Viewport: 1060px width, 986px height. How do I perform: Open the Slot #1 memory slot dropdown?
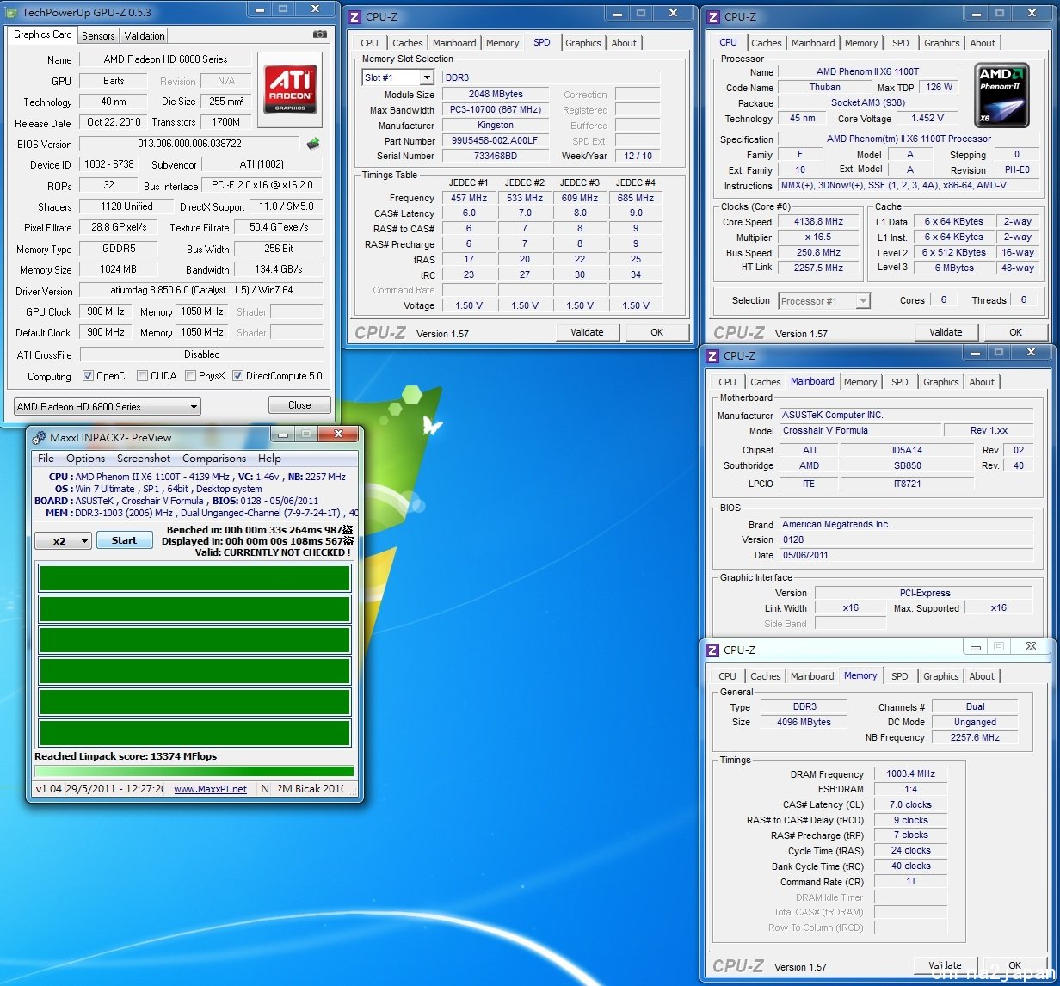click(x=397, y=77)
